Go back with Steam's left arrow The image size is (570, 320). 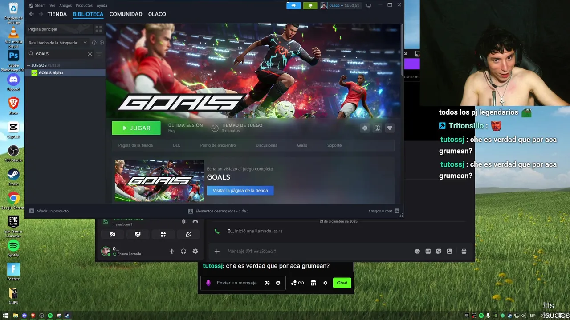coord(31,14)
